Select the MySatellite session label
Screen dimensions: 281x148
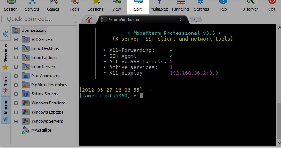click(41, 130)
